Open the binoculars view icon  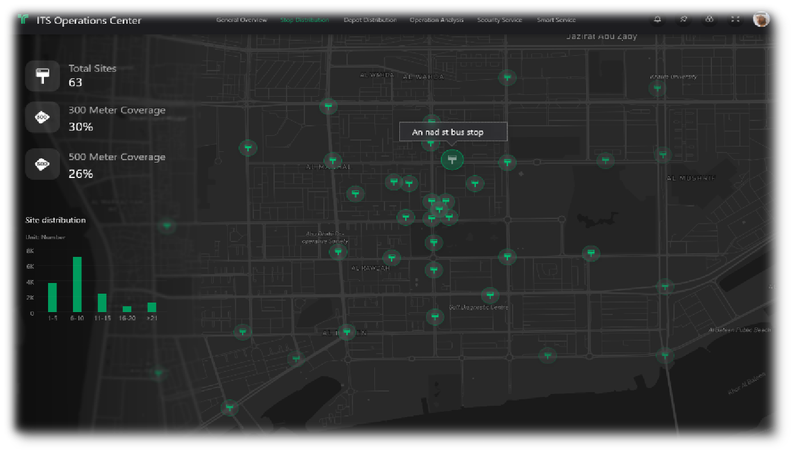[709, 20]
